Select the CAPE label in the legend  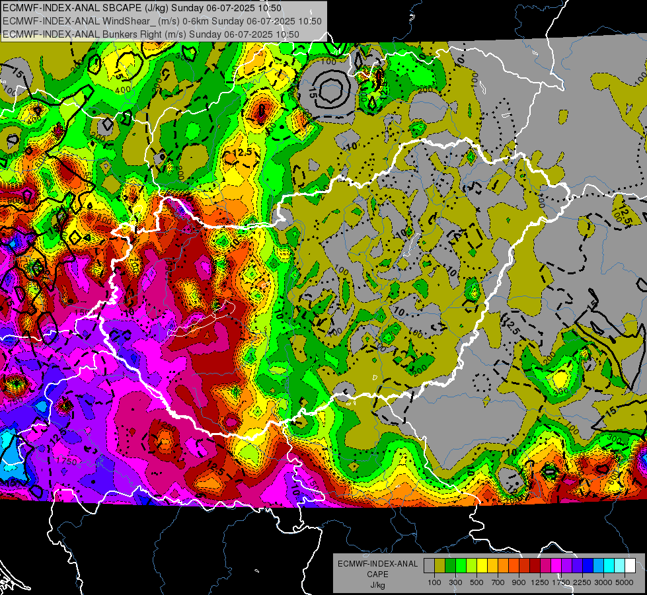(377, 575)
